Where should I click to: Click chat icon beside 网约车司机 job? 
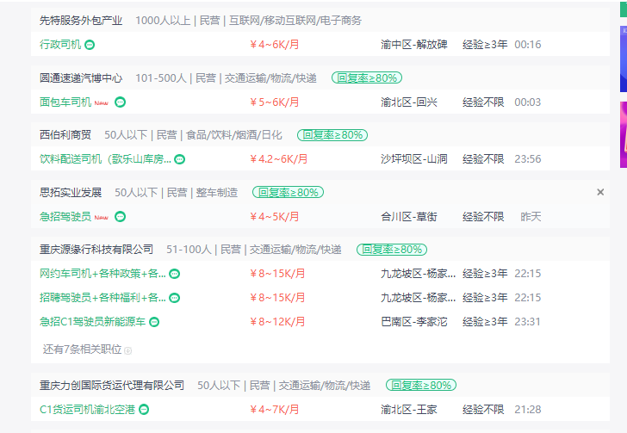pyautogui.click(x=175, y=274)
